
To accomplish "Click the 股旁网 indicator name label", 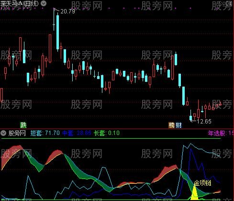I will click(17, 133).
